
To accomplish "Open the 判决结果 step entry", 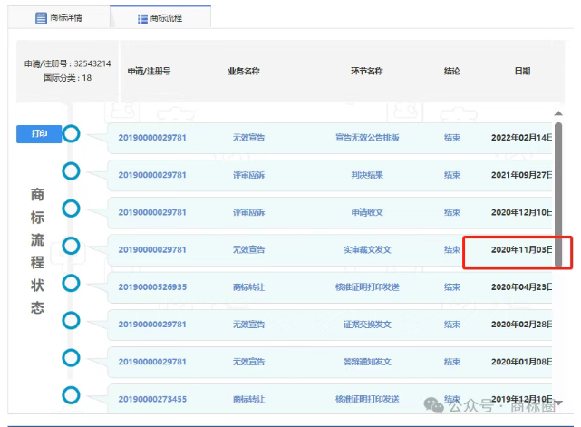I will tap(367, 175).
